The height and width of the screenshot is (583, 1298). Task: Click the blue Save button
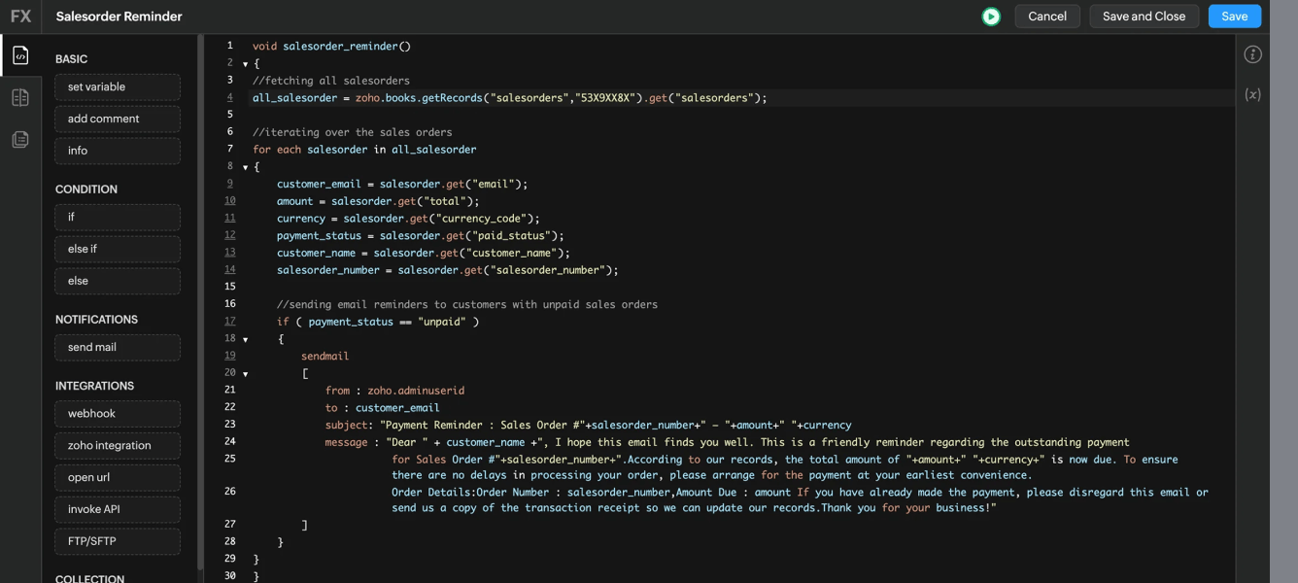pyautogui.click(x=1235, y=17)
